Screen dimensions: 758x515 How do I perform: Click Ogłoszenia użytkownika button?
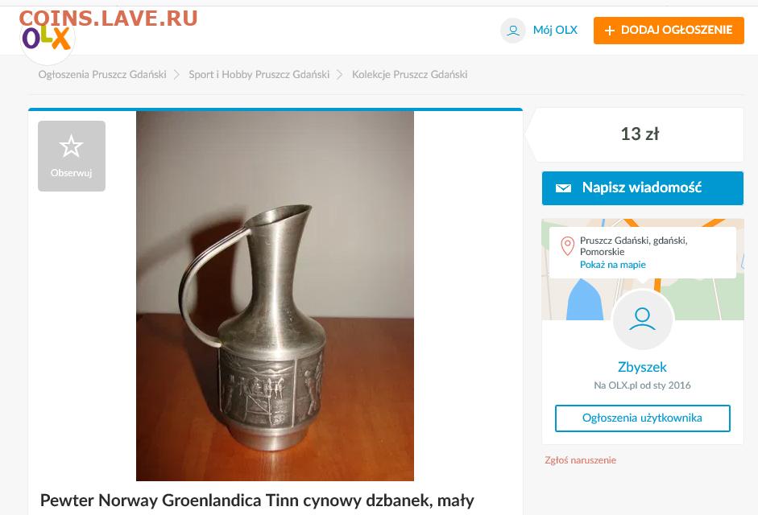(x=643, y=418)
